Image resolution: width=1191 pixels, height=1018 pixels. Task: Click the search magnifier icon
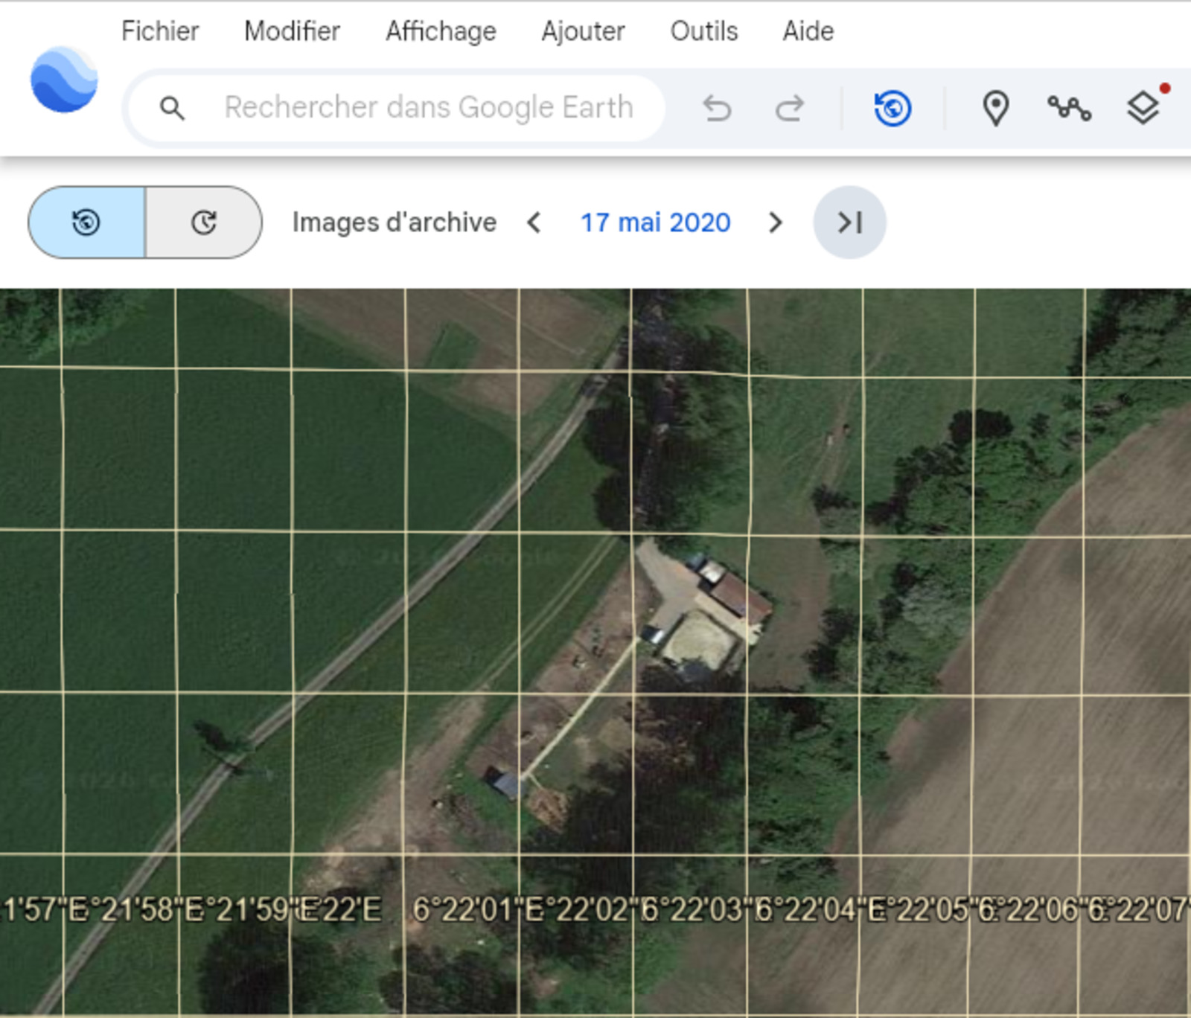(172, 108)
